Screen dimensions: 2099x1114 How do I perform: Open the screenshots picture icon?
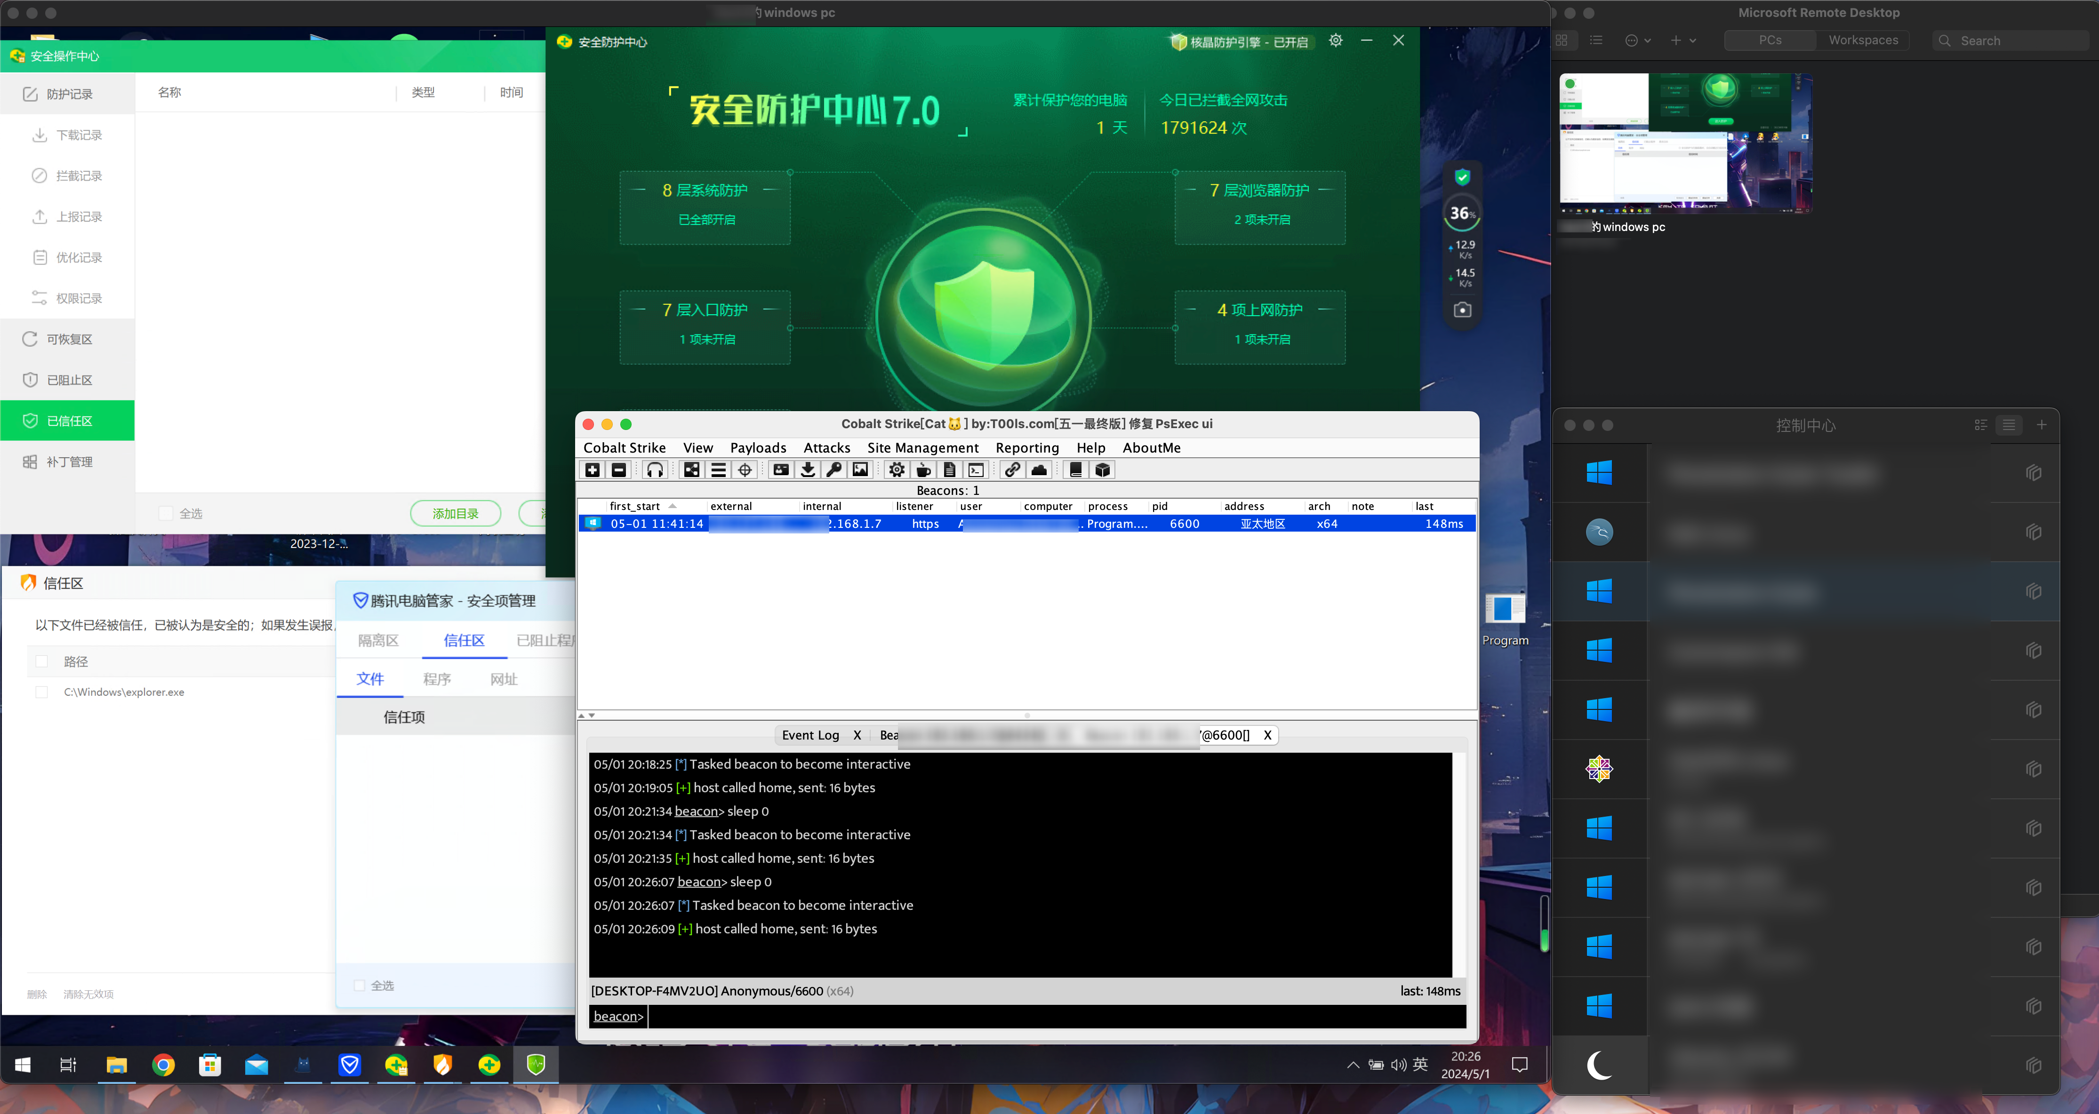point(860,470)
